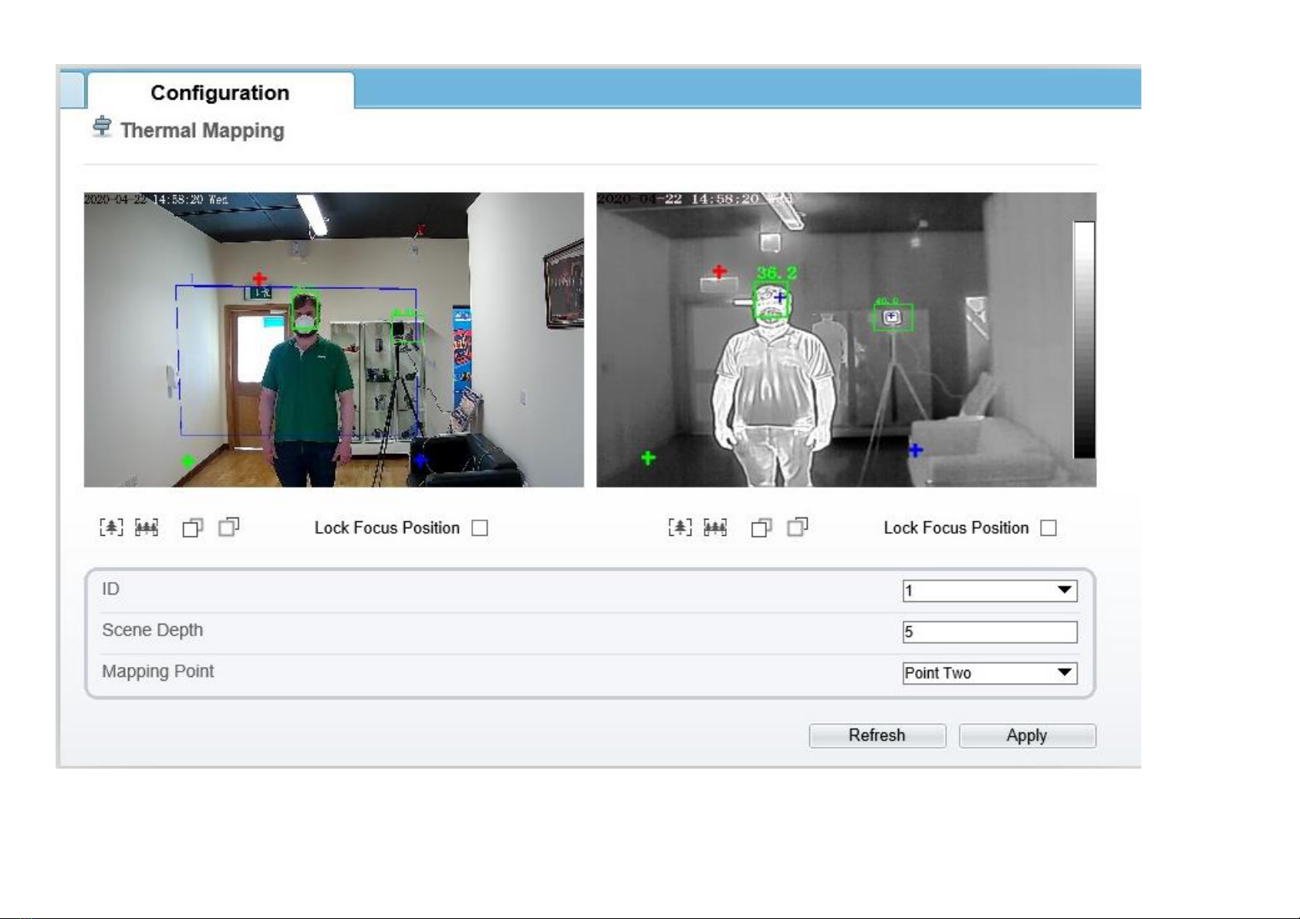This screenshot has height=919, width=1300.
Task: Click the Thermal Mapping heading text
Action: coord(202,130)
